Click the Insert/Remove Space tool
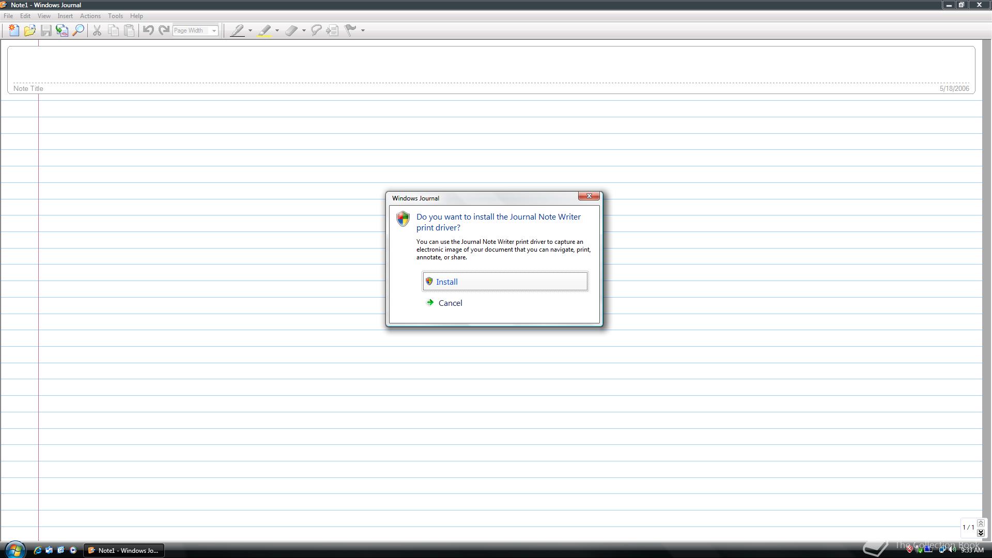The image size is (992, 558). click(x=332, y=30)
